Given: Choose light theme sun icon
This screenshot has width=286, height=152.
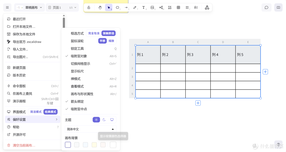Looking at the screenshot, I should (x=96, y=120).
